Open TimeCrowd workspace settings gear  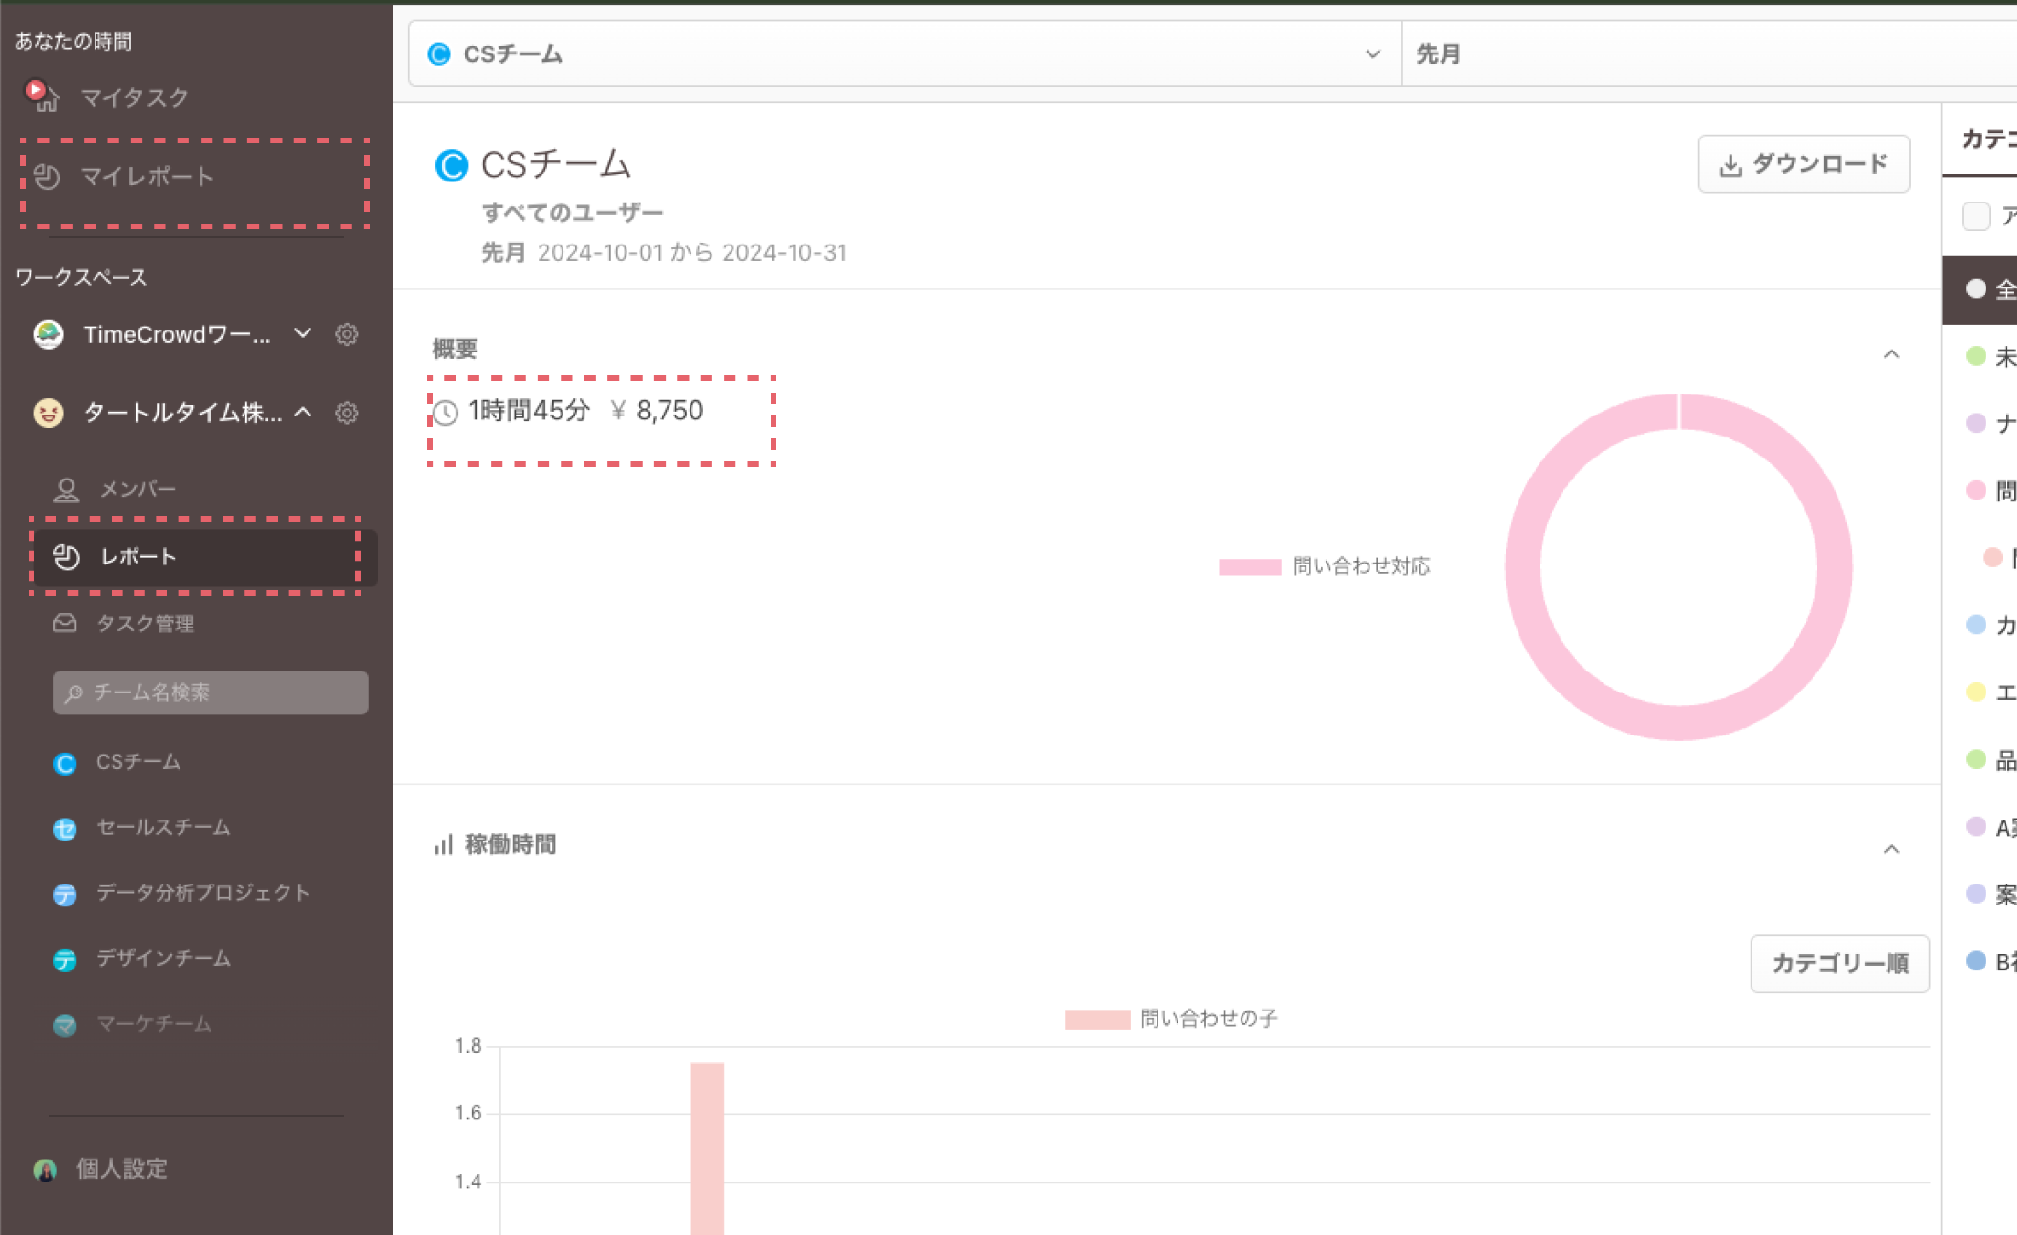[347, 334]
